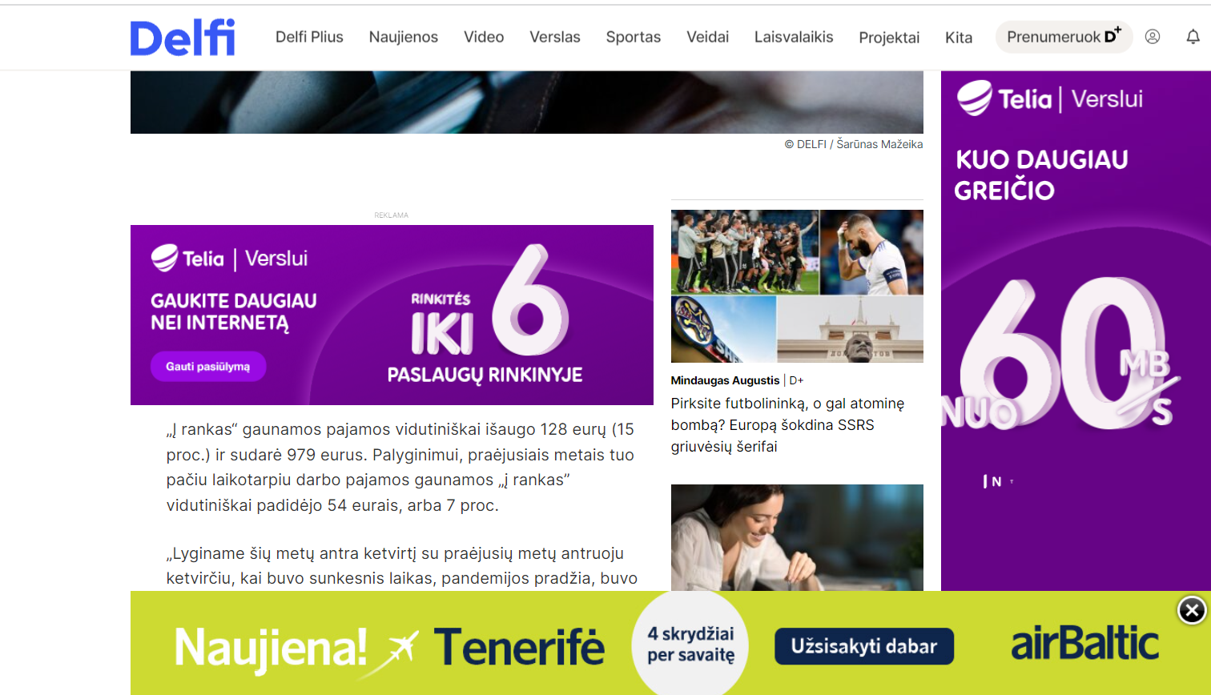Open football collage article thumbnail
1211x695 pixels.
click(797, 286)
